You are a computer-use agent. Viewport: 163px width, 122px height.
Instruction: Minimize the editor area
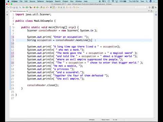[149, 11]
